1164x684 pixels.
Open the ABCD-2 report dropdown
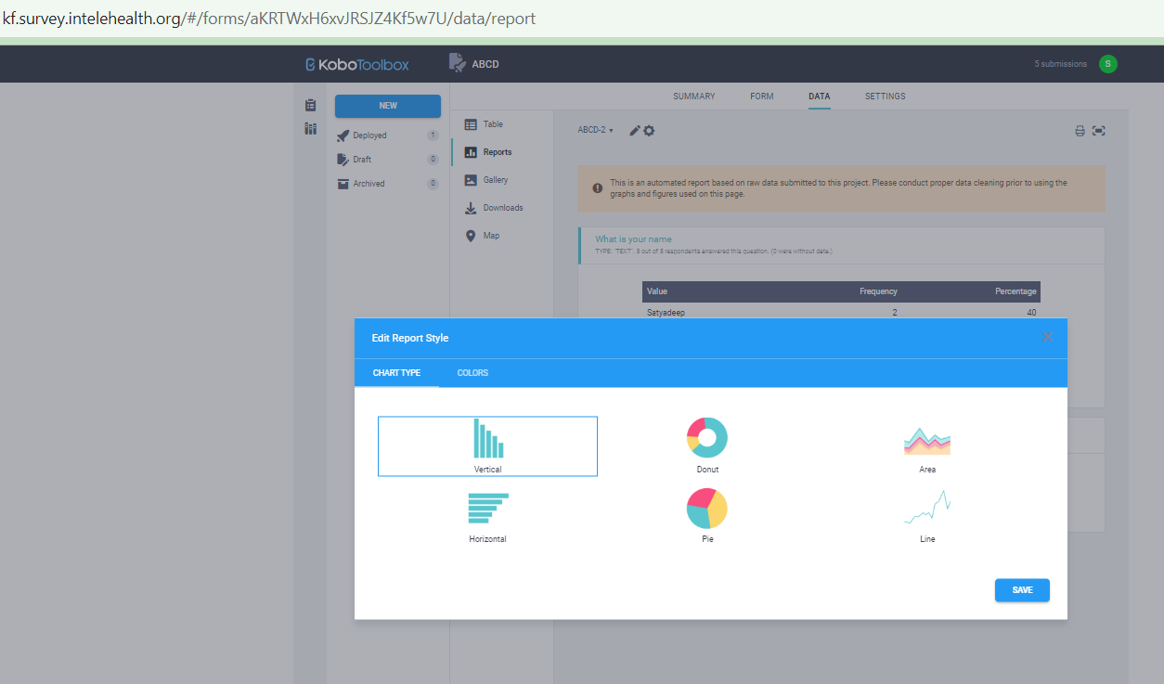(596, 131)
